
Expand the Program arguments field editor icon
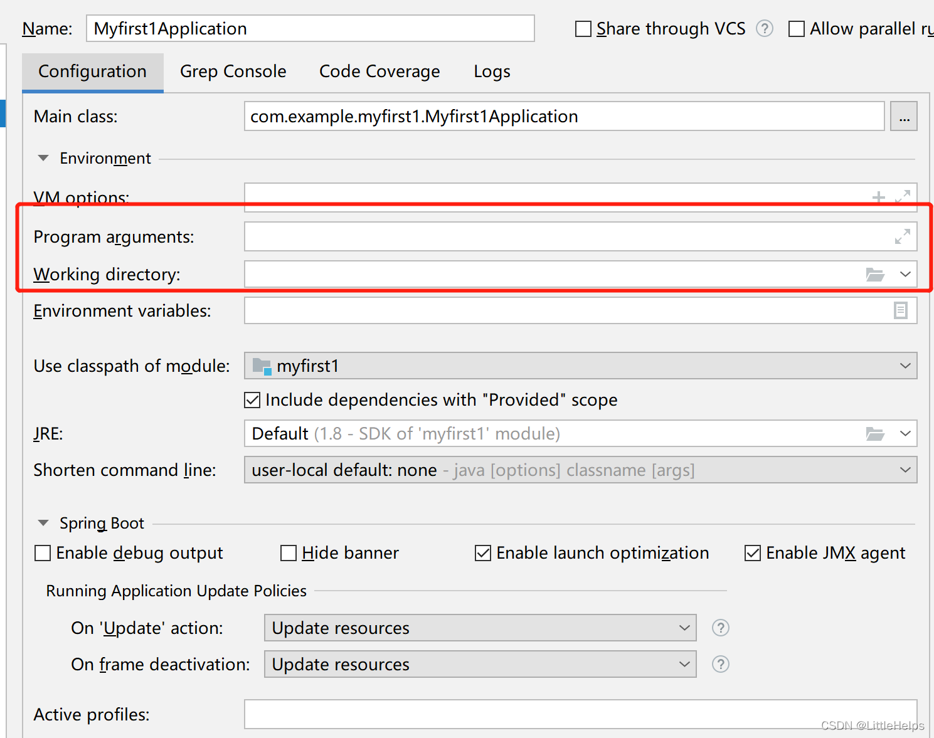coord(902,236)
